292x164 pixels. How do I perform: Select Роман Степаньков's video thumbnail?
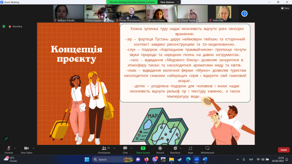coord(130,14)
